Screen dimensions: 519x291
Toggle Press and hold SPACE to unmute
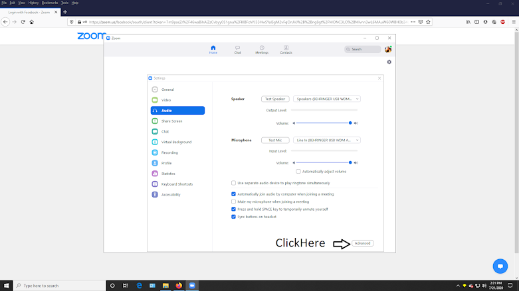(233, 209)
